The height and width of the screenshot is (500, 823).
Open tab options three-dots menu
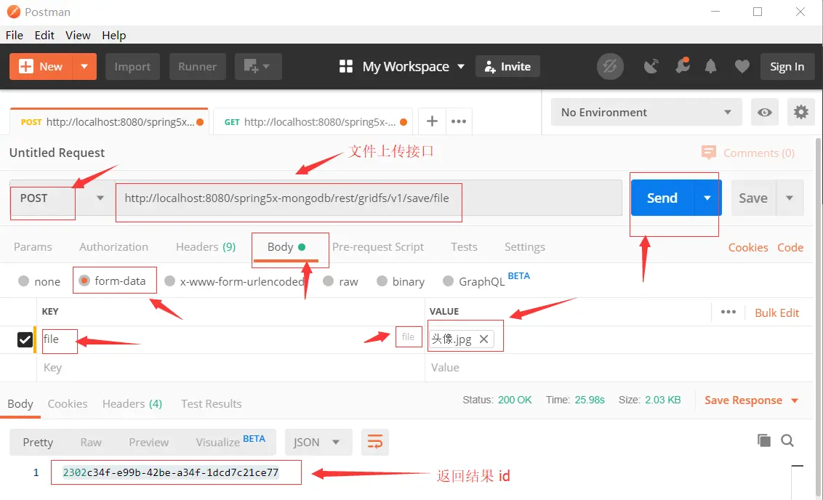(x=459, y=121)
